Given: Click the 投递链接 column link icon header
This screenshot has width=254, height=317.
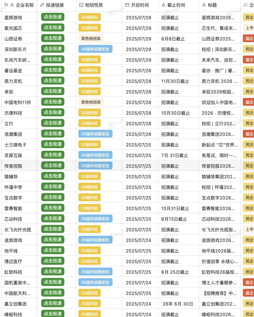Looking at the screenshot, I should (42, 5).
